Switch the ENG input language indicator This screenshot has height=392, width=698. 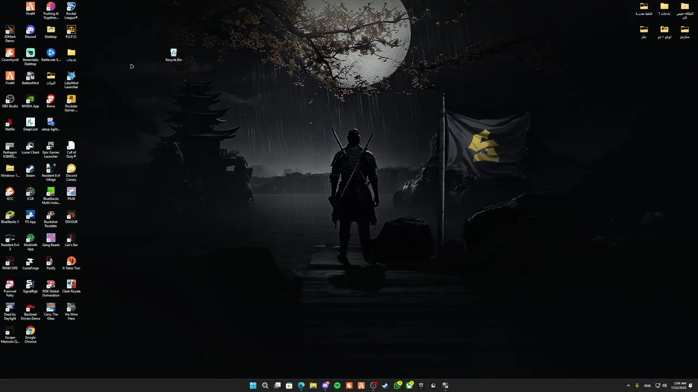pos(647,385)
